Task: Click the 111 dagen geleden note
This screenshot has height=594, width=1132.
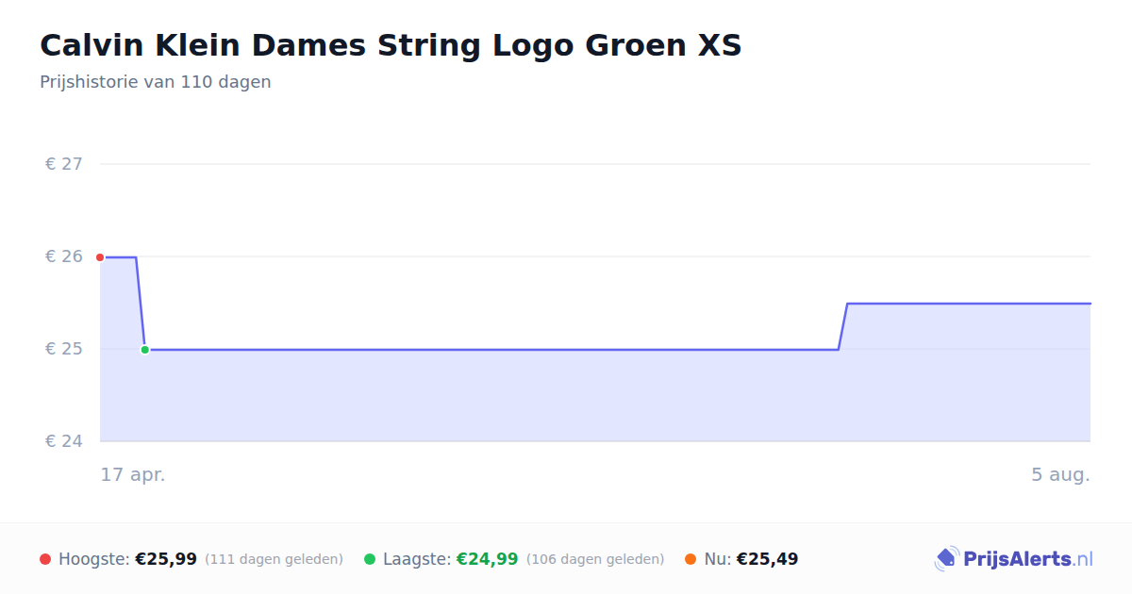Action: pos(274,559)
